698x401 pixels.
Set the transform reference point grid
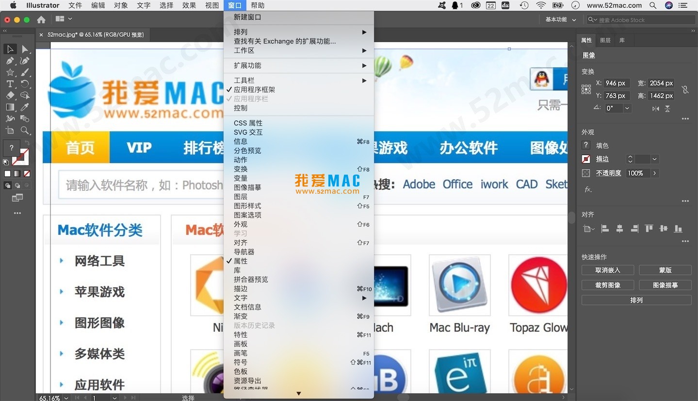pyautogui.click(x=586, y=90)
